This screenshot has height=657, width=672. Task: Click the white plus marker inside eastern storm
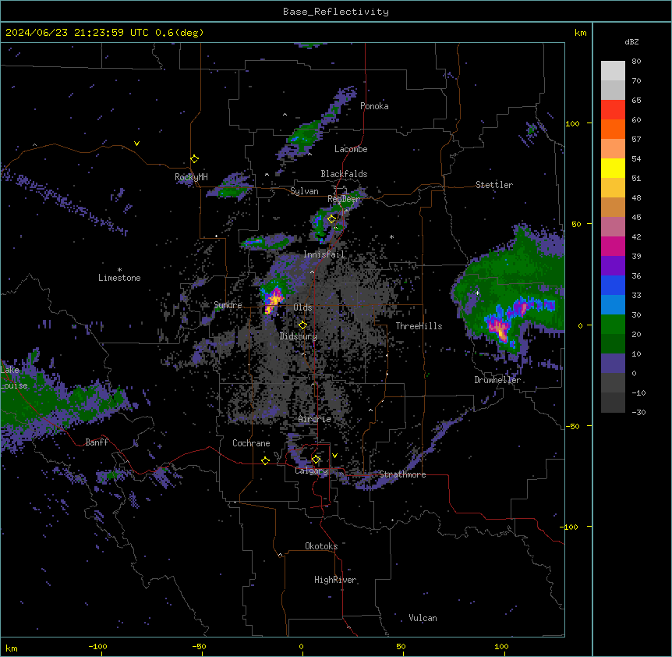pyautogui.click(x=477, y=293)
